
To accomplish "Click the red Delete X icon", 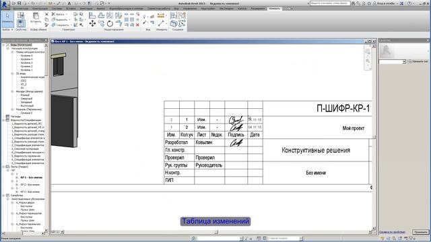I will [137, 25].
